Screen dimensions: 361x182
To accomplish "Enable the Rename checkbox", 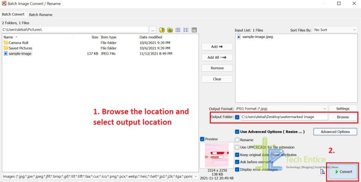I will pos(237,140).
